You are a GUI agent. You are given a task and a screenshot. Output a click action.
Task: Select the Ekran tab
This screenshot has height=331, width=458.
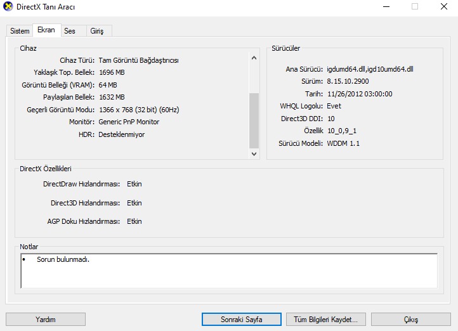pos(46,30)
